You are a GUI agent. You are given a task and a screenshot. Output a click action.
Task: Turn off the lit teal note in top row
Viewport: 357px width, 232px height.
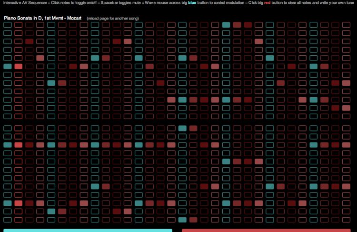click(226, 25)
